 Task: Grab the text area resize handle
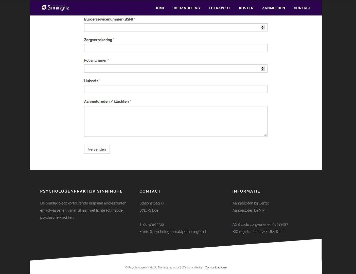click(x=265, y=135)
